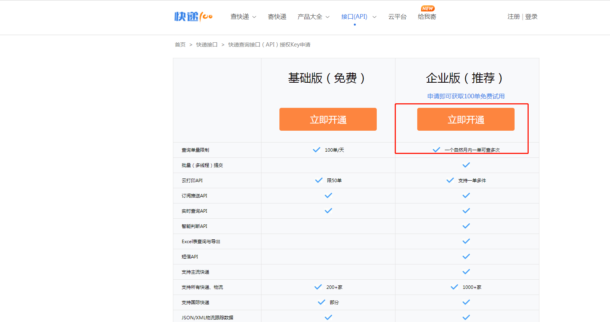Click enterprise checkmark in 实时查询API row
Image resolution: width=610 pixels, height=322 pixels.
466,211
